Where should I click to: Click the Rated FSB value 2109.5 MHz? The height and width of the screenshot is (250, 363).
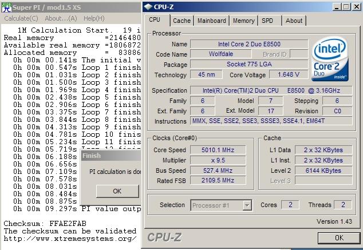coord(218,180)
